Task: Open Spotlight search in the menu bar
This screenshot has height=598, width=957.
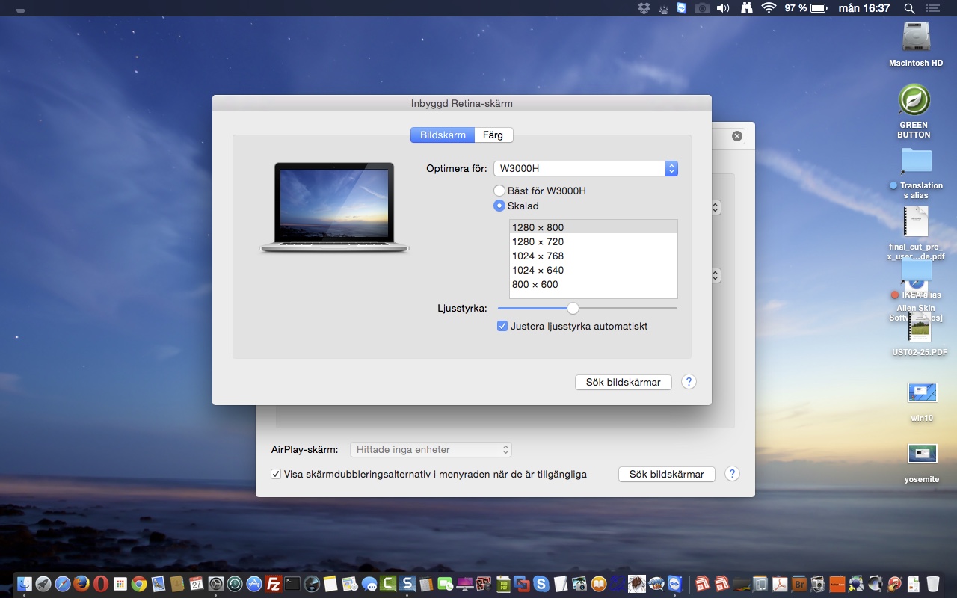Action: click(909, 8)
